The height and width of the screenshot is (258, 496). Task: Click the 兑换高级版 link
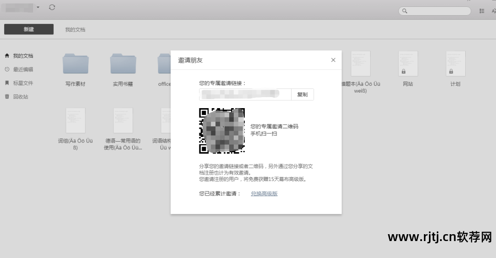(x=264, y=193)
